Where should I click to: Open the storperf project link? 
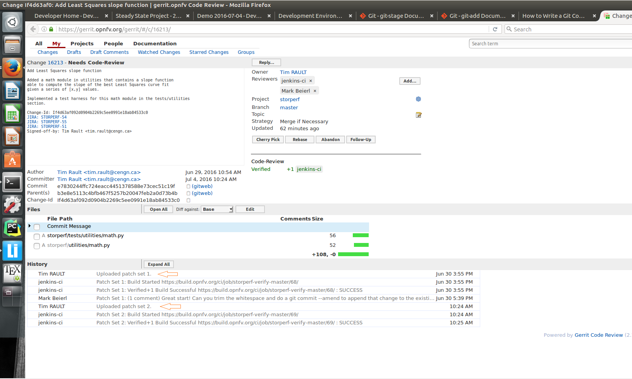(x=290, y=100)
